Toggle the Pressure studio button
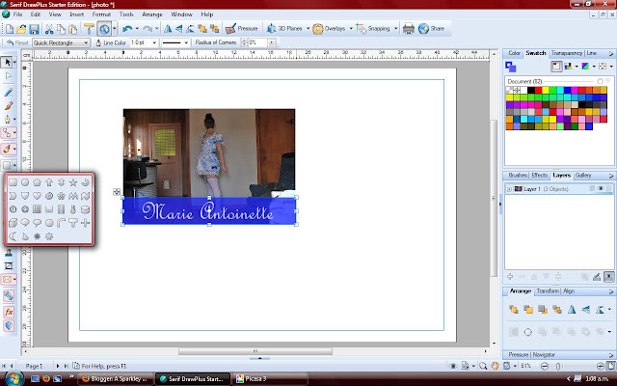The image size is (617, 386). coord(242,28)
